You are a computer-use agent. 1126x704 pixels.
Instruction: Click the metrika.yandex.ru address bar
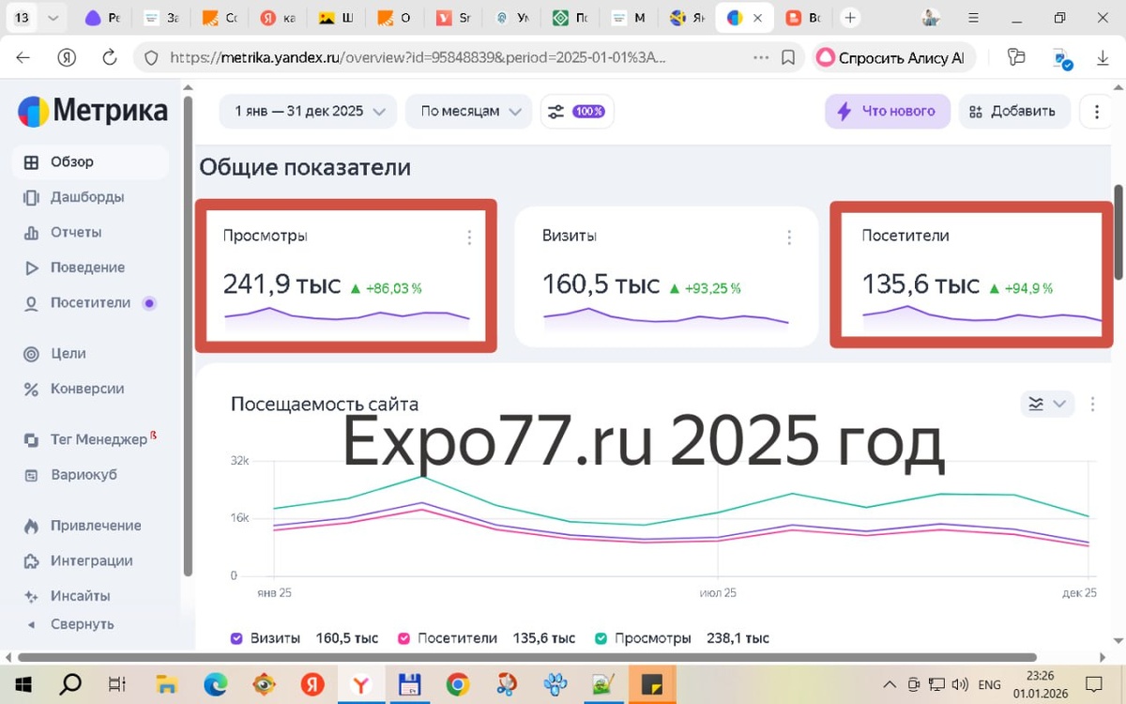pyautogui.click(x=418, y=57)
